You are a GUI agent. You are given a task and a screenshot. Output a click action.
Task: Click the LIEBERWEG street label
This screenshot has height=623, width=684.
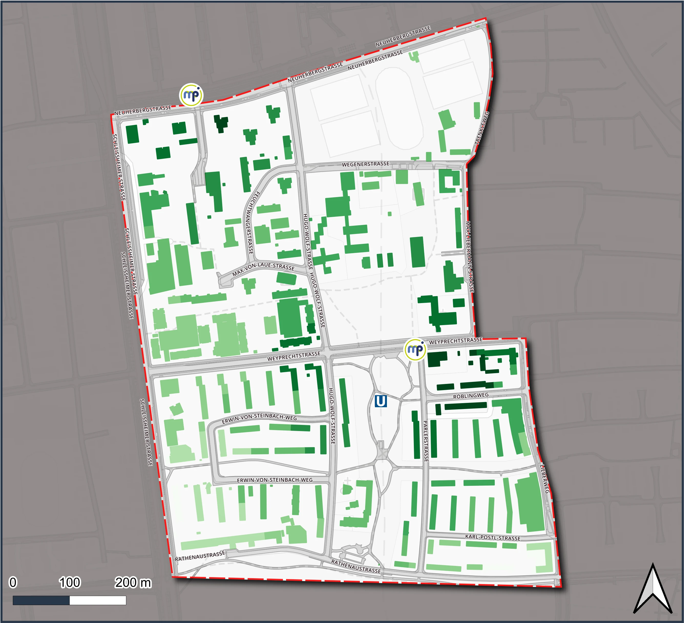click(544, 479)
